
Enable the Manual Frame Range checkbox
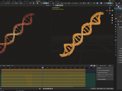click(97, 73)
